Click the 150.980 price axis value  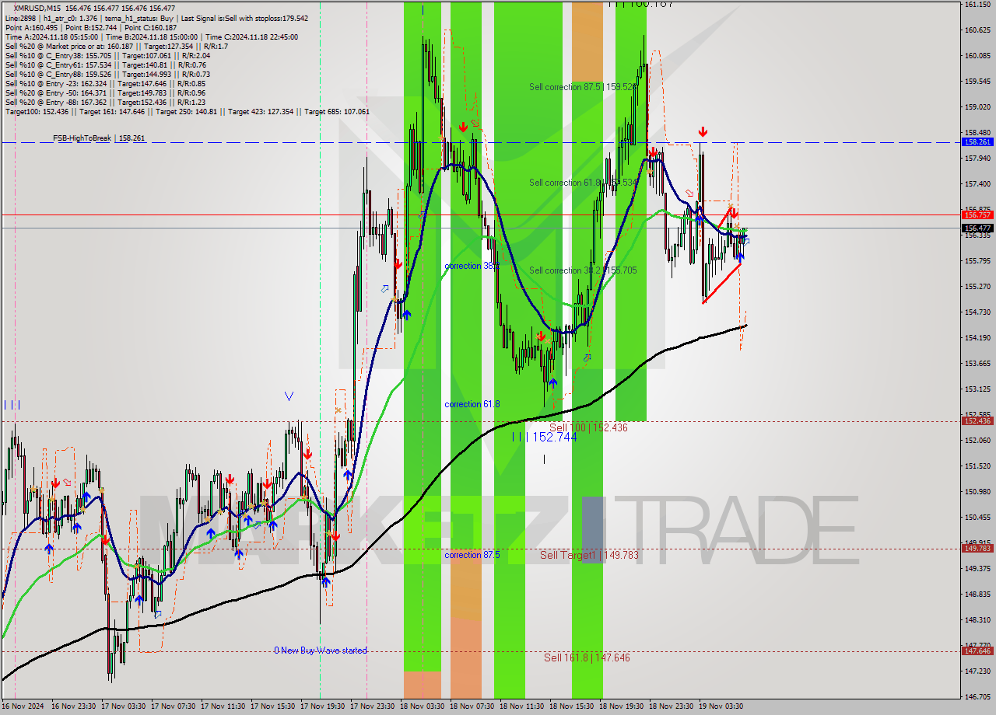(x=977, y=492)
